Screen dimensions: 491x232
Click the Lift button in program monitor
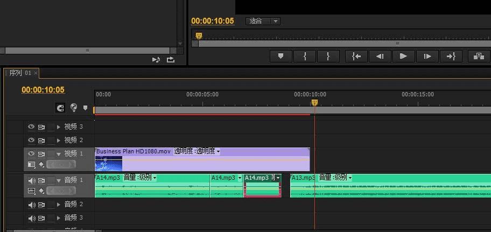[x=479, y=57]
